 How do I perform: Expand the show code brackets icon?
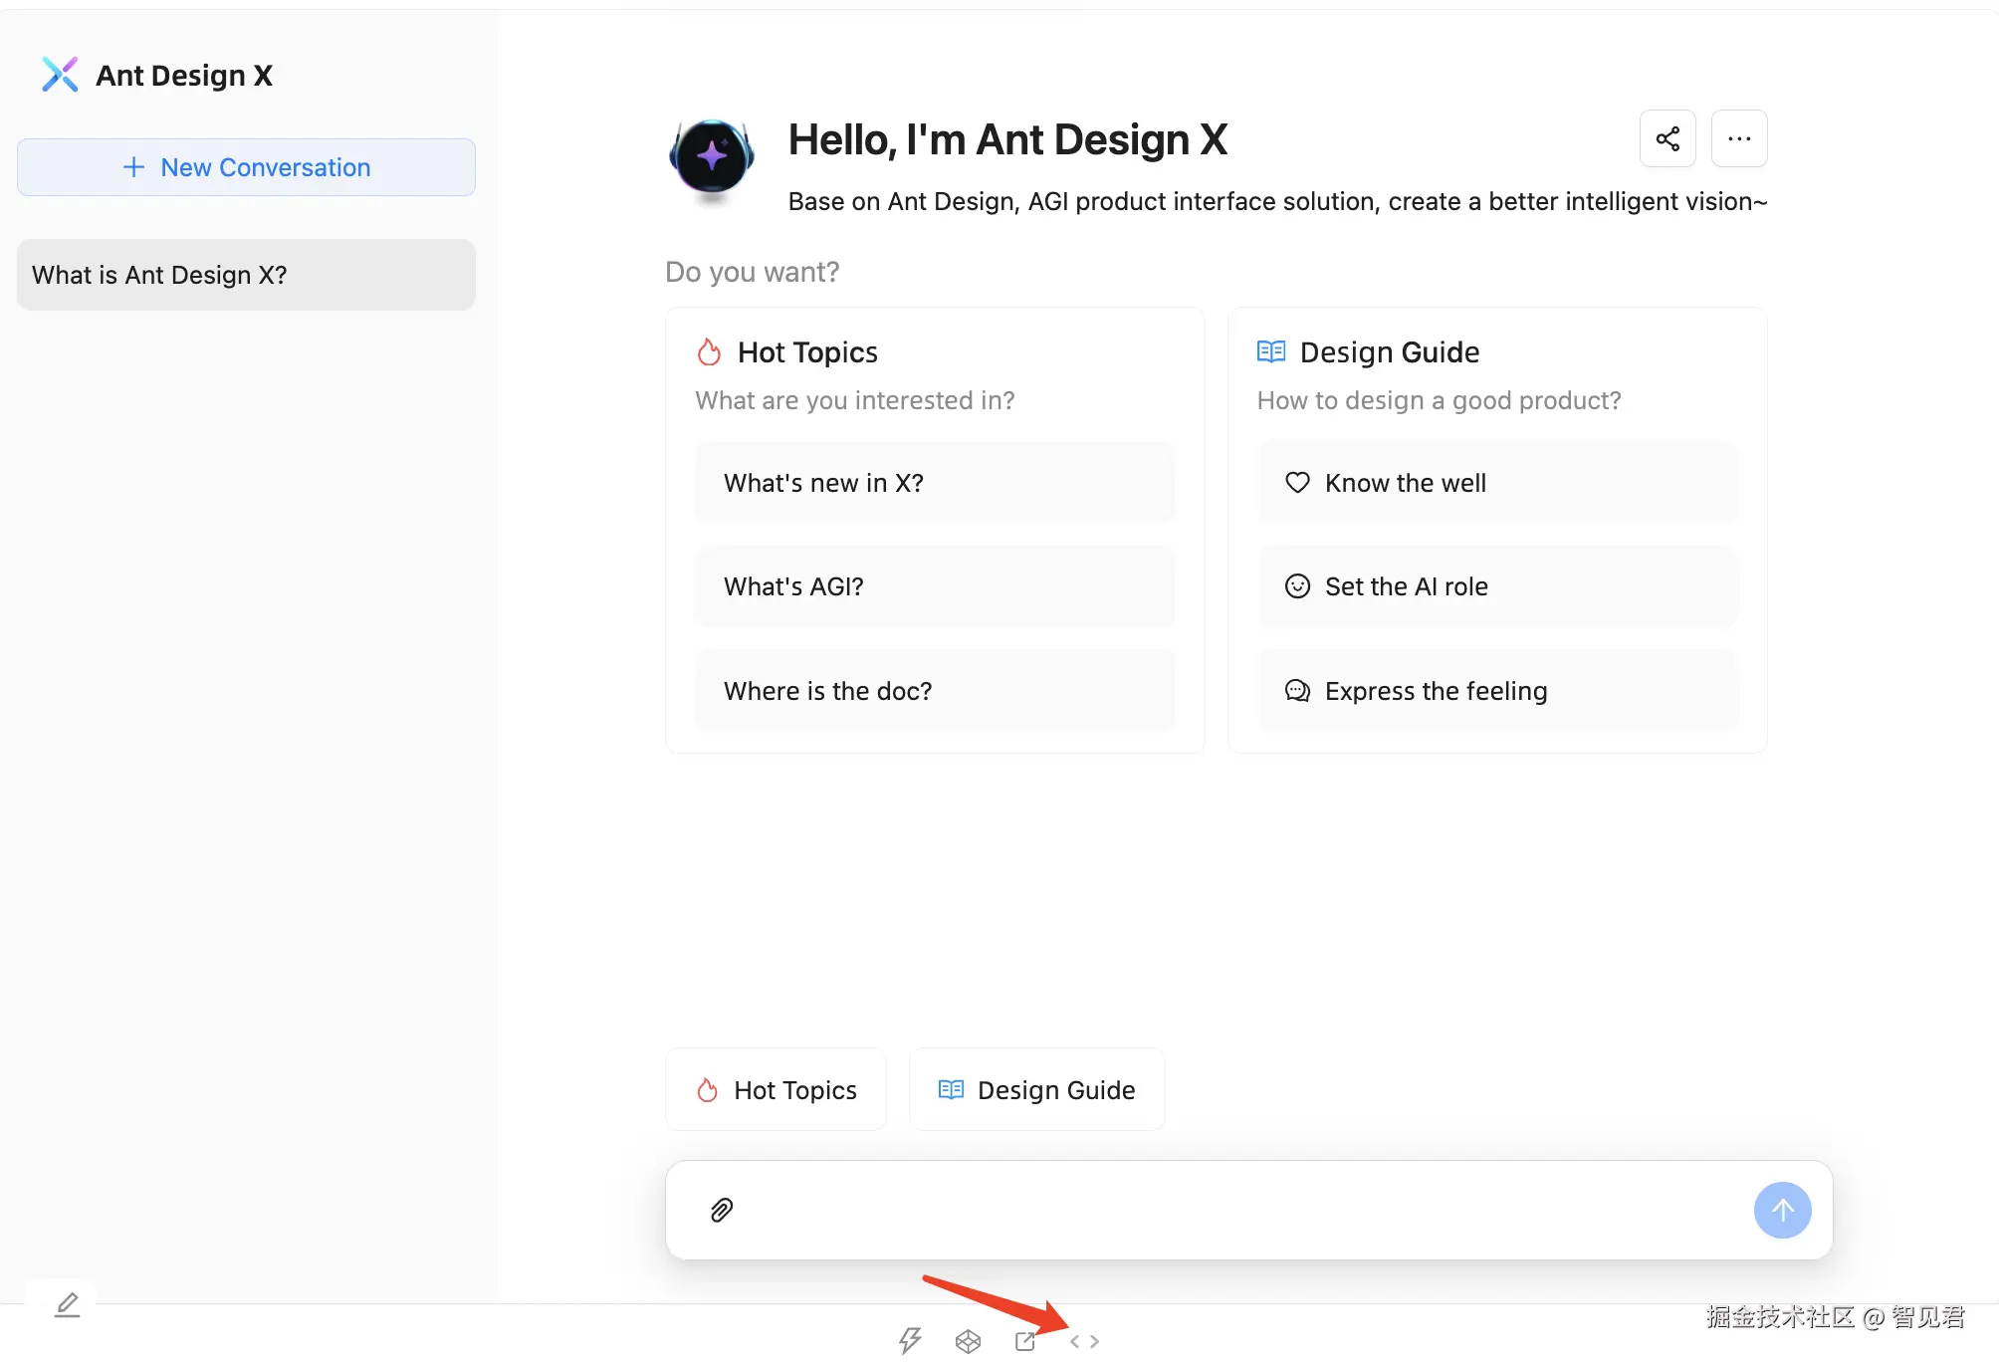[x=1084, y=1341]
